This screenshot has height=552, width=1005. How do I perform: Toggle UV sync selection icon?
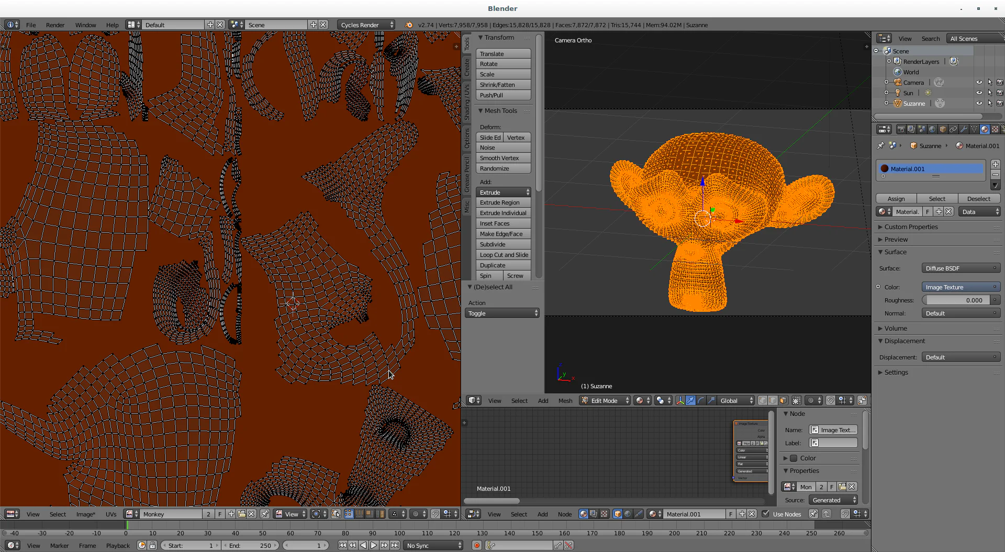tap(336, 514)
